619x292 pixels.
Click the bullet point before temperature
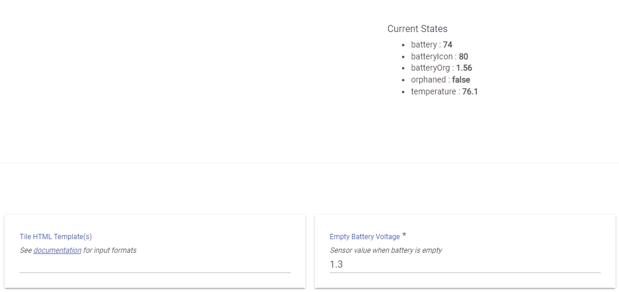[403, 92]
